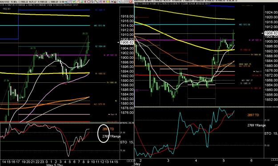278x166 pixels.
Task: Click the 2897 TD label in right chart
Action: click(x=253, y=115)
